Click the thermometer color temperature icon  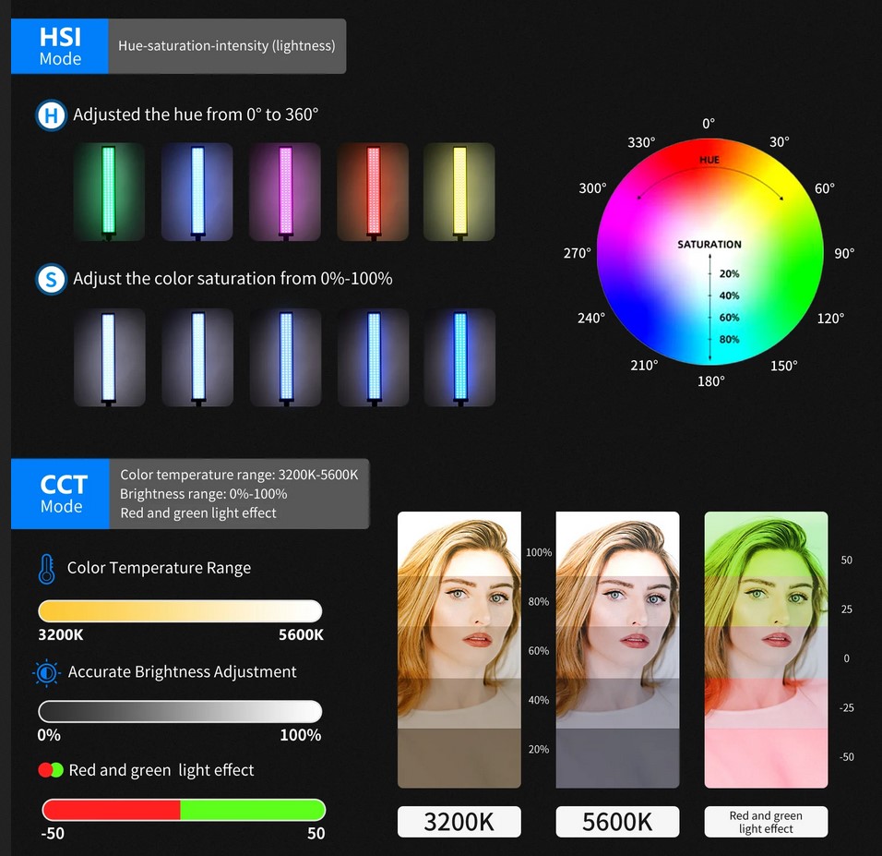(x=47, y=569)
